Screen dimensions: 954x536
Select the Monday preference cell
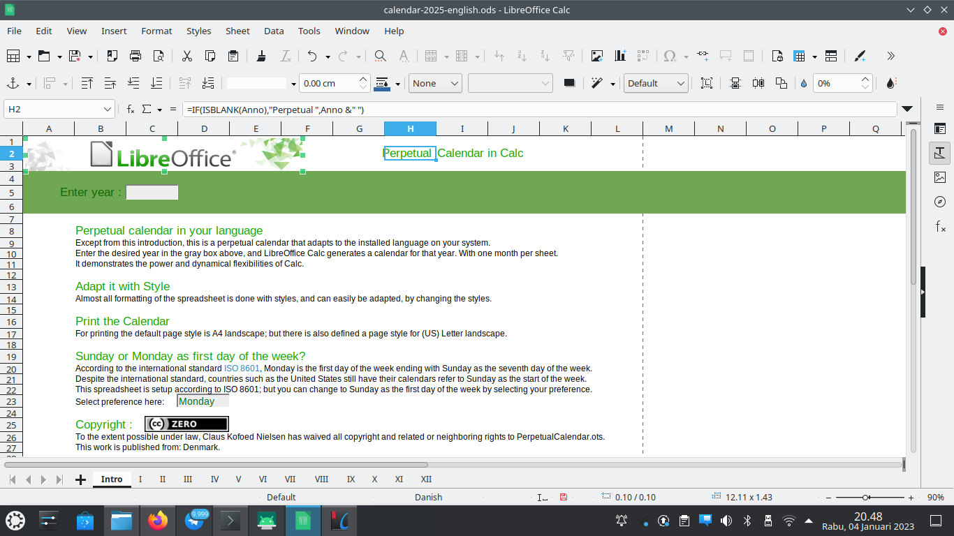point(203,401)
